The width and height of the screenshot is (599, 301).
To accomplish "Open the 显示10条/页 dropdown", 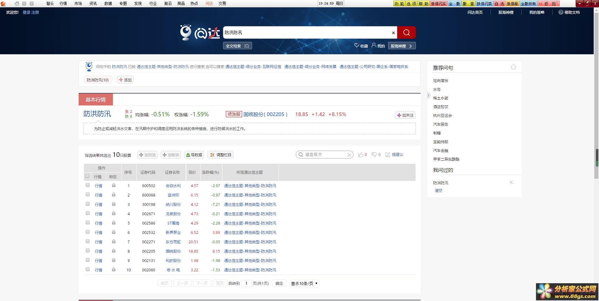I will click(304, 284).
